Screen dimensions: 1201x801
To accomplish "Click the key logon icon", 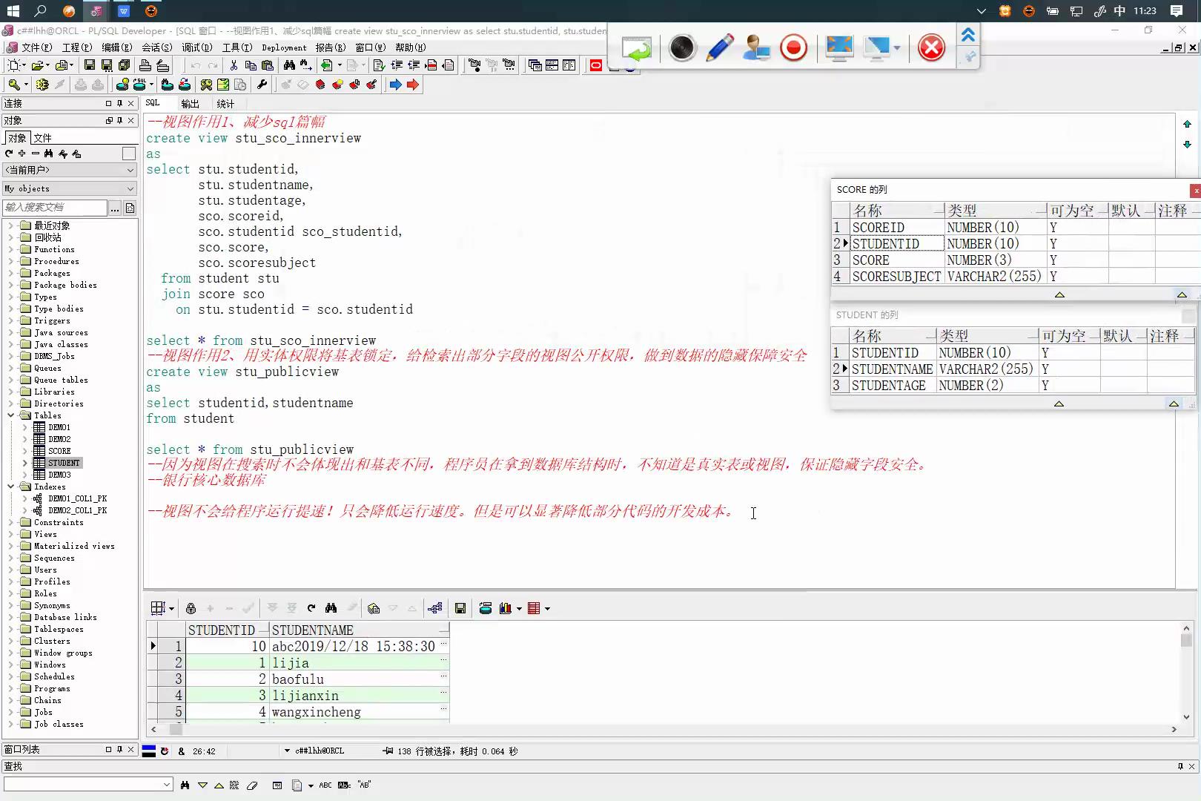I will pyautogui.click(x=14, y=85).
